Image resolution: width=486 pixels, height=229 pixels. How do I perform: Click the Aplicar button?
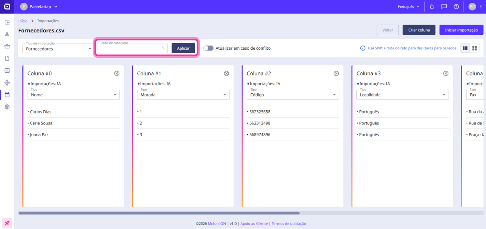(183, 48)
